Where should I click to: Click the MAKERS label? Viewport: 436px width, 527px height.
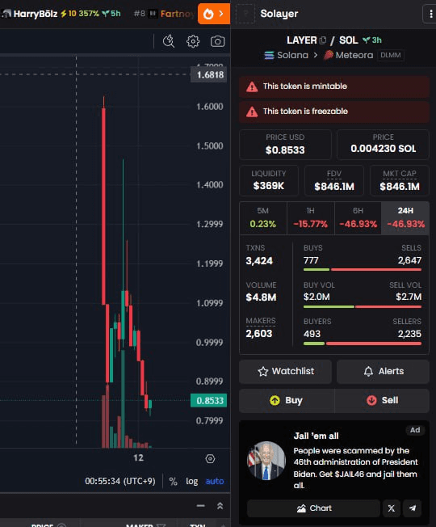(x=261, y=321)
